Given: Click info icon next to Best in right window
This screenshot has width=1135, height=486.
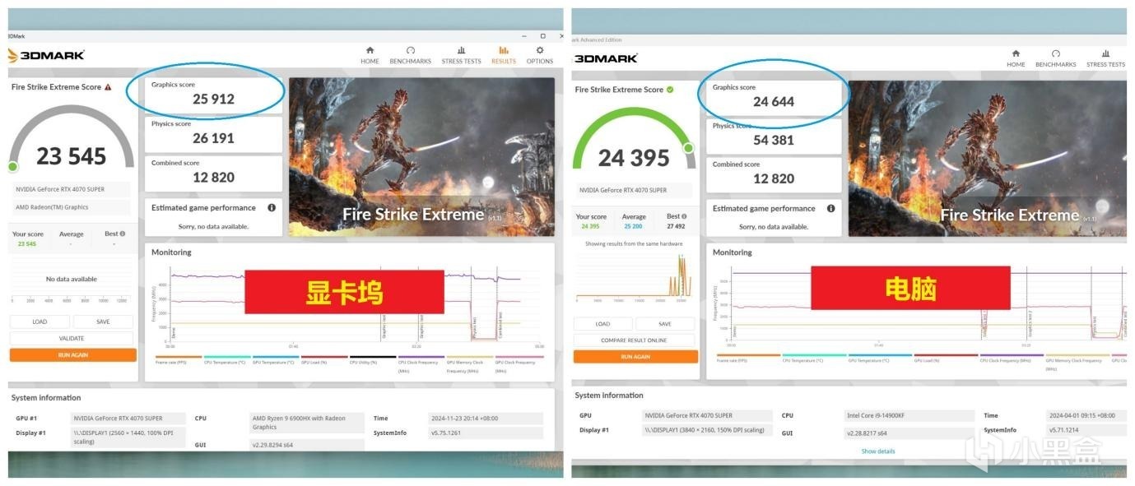Looking at the screenshot, I should click(684, 216).
